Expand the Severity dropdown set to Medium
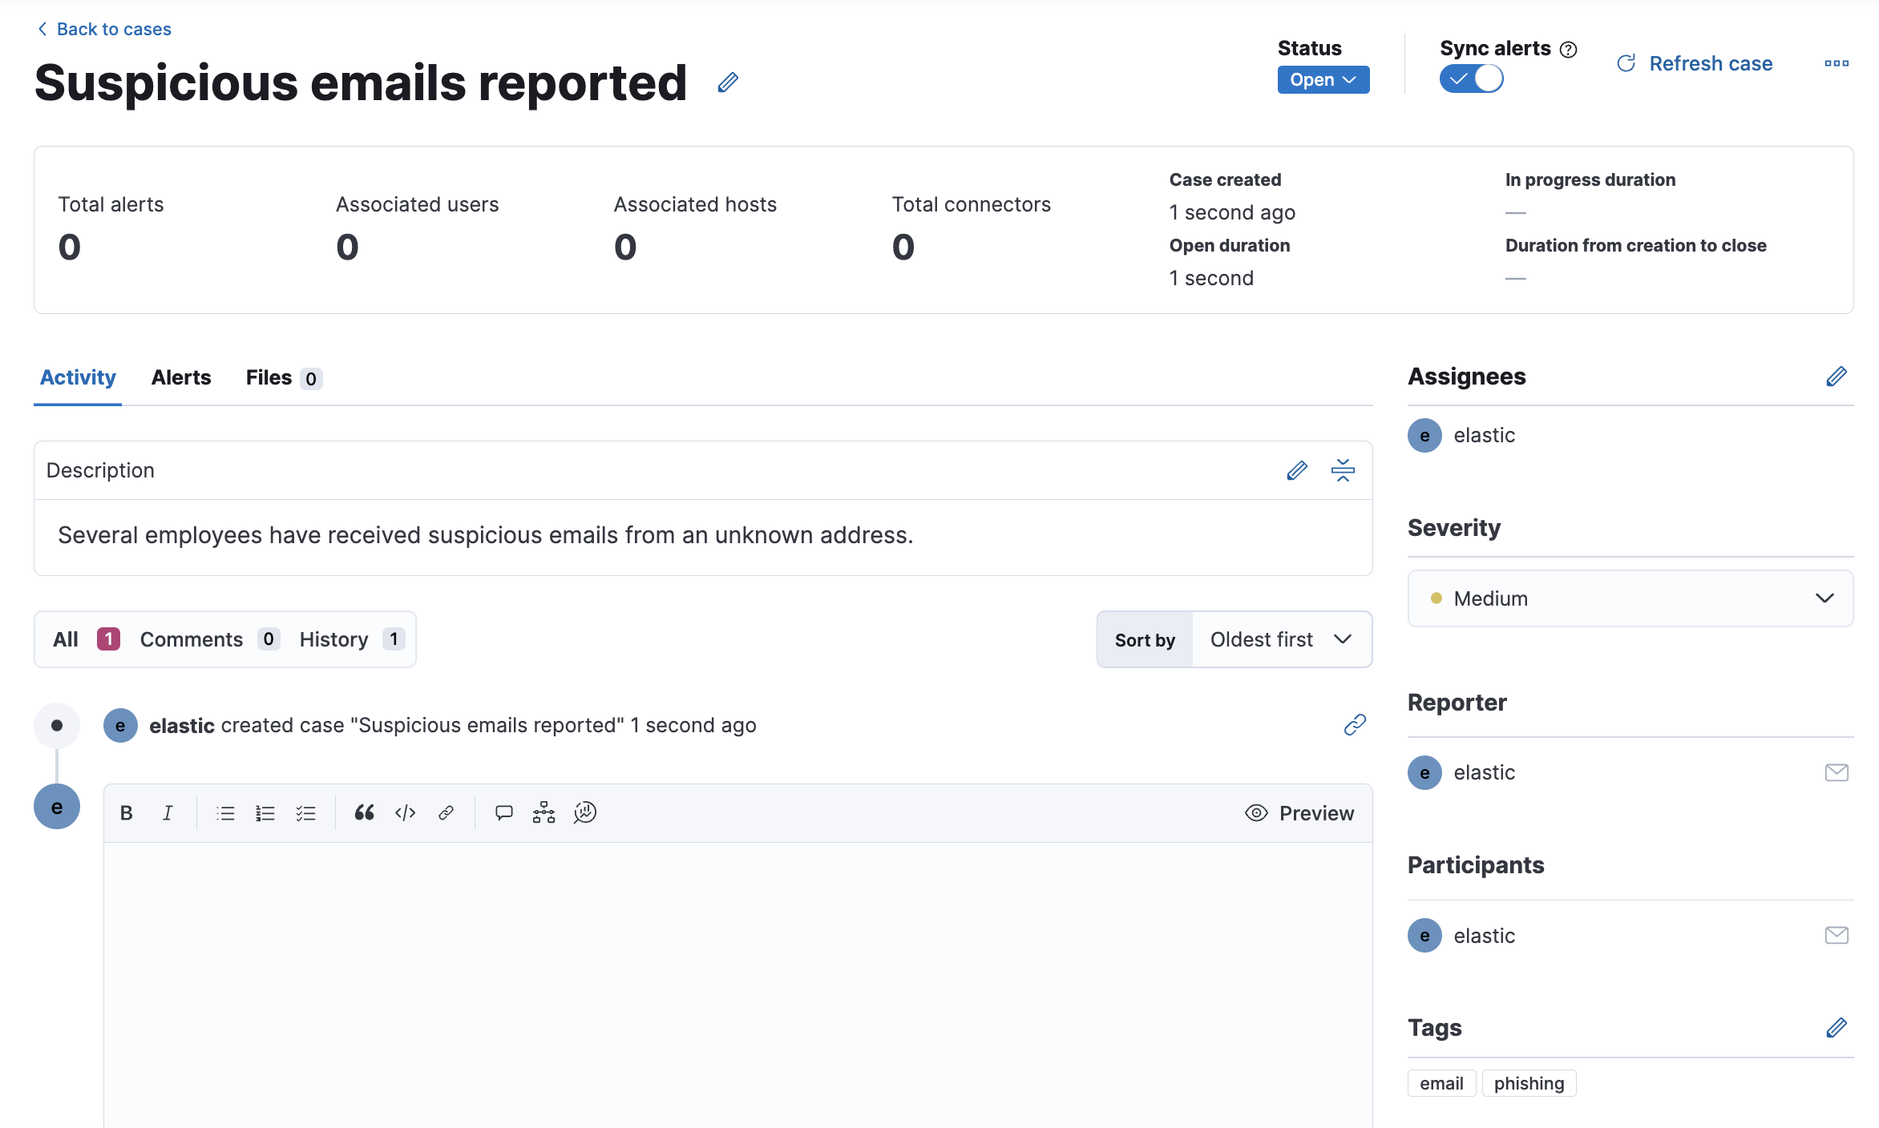The height and width of the screenshot is (1128, 1879). click(1630, 598)
